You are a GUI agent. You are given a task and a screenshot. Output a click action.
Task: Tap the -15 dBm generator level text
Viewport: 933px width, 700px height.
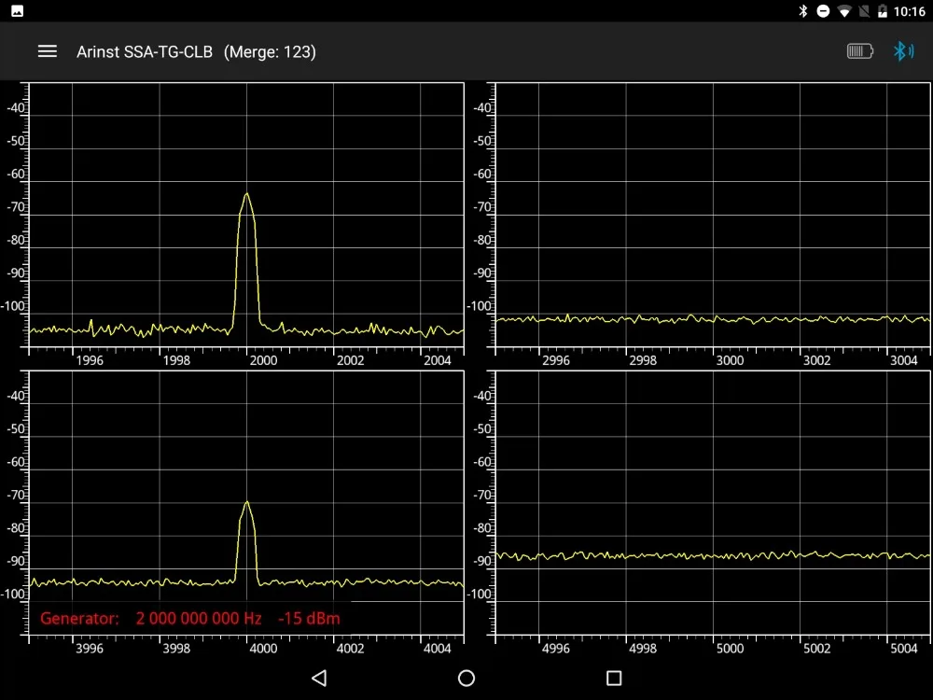point(309,619)
